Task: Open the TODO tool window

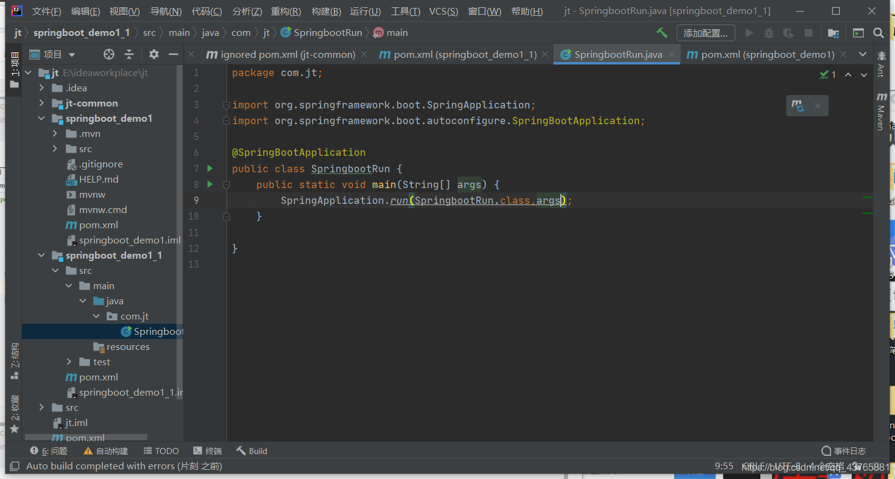Action: click(x=161, y=451)
